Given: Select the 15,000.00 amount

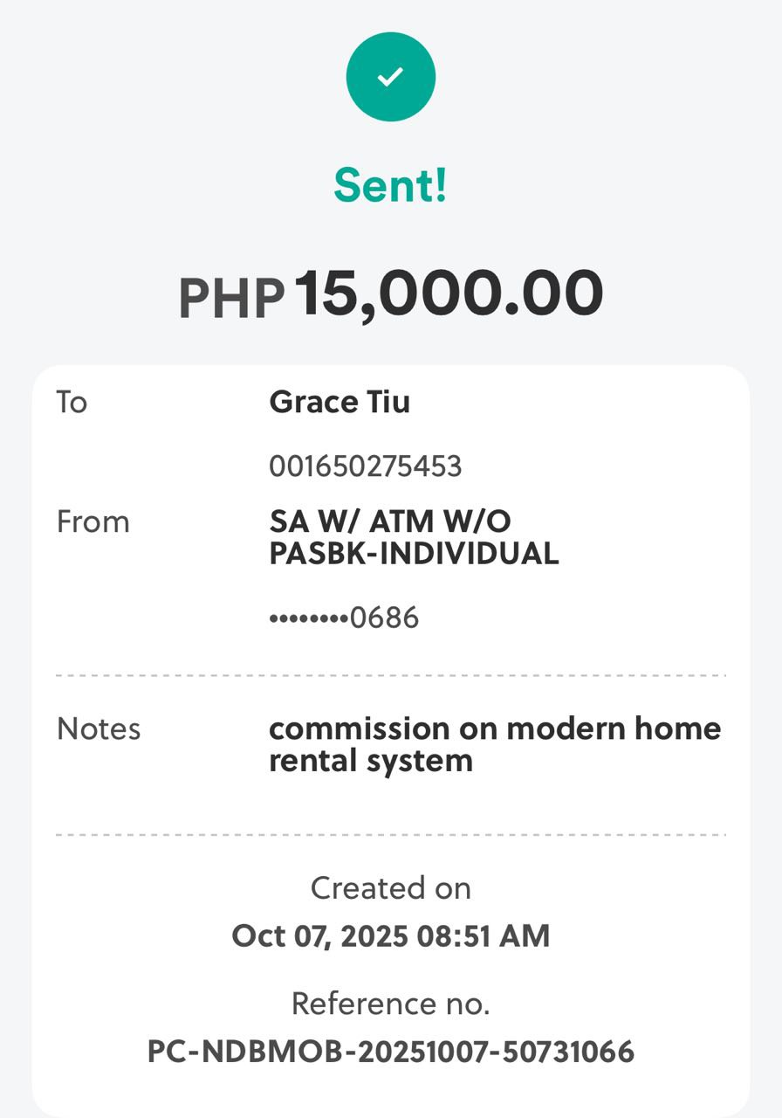Looking at the screenshot, I should pyautogui.click(x=449, y=293).
